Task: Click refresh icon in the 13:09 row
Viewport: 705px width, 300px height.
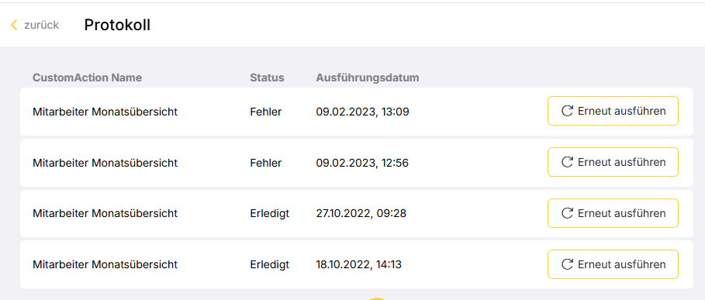Action: 568,111
